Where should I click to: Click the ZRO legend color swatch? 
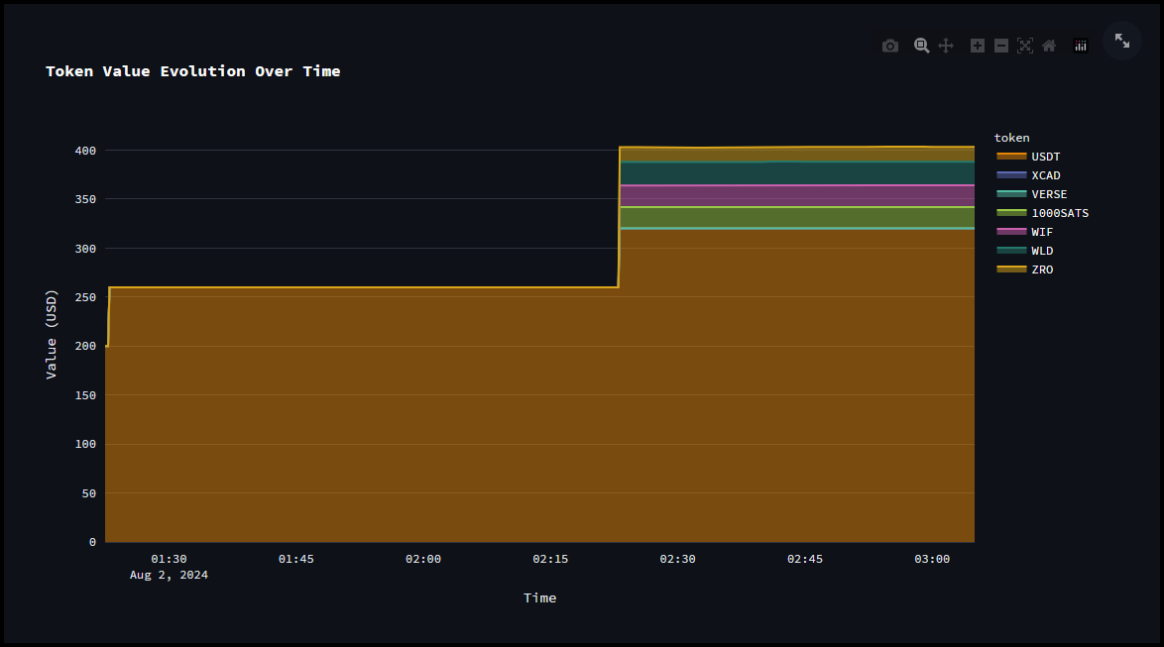(1011, 270)
